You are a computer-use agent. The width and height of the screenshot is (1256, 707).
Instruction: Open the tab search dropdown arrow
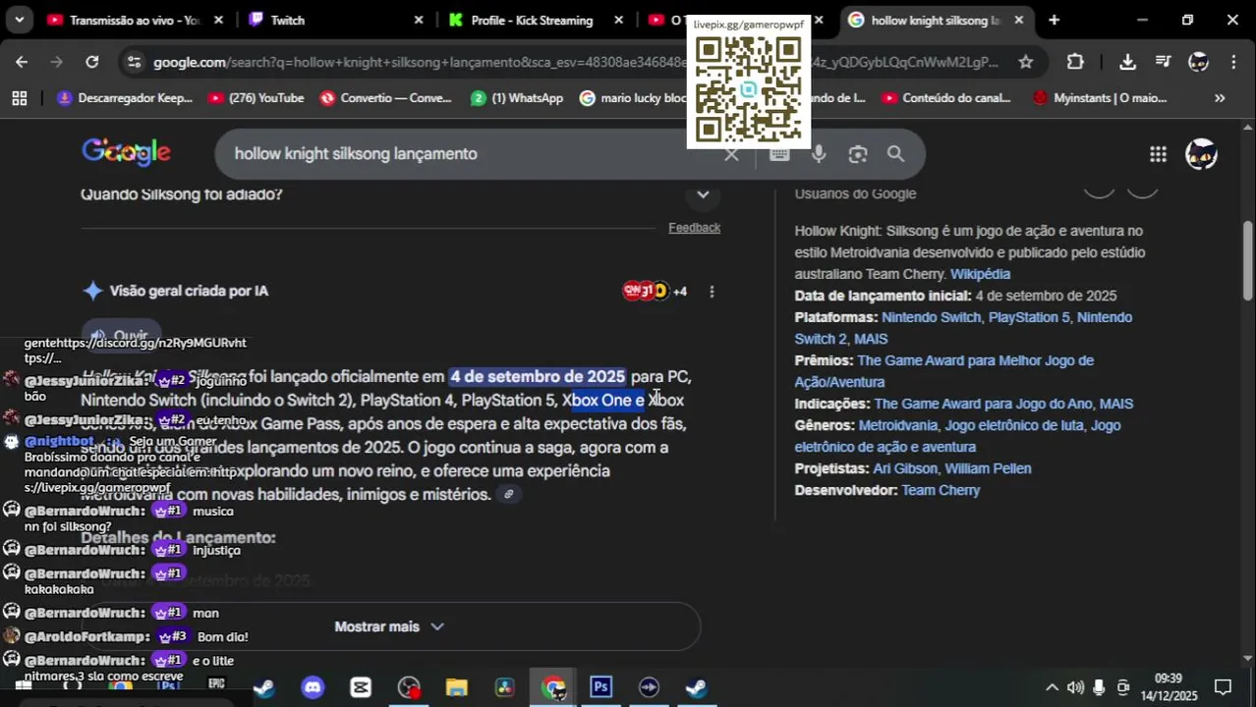(19, 20)
